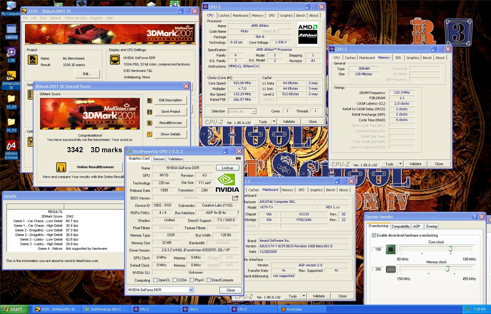Click the memory clock value field 350

[x=378, y=269]
